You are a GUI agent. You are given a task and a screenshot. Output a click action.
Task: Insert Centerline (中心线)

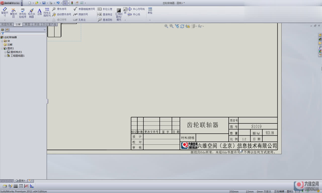point(134,15)
